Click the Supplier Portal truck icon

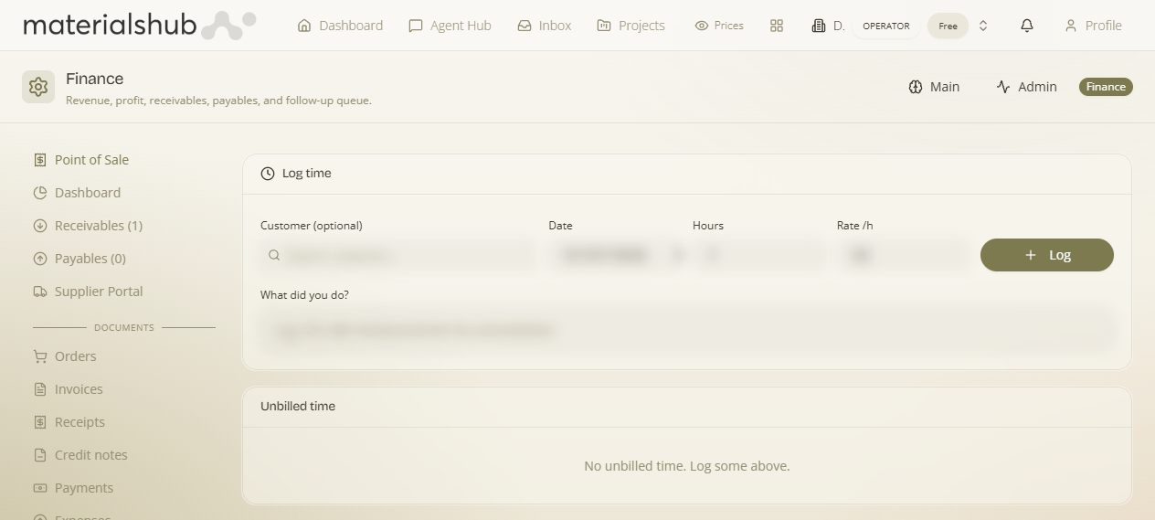coord(40,292)
